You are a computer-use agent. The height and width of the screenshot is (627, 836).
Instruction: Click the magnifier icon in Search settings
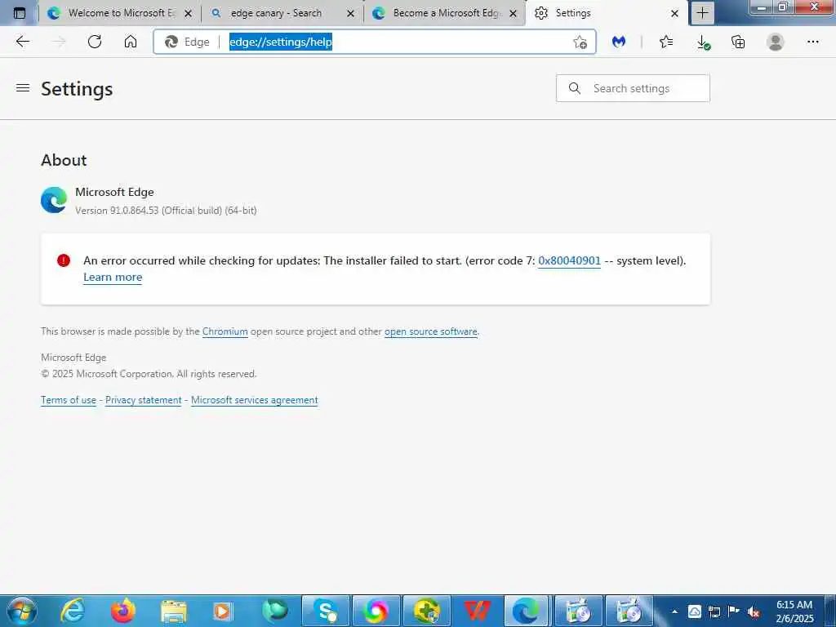(574, 88)
